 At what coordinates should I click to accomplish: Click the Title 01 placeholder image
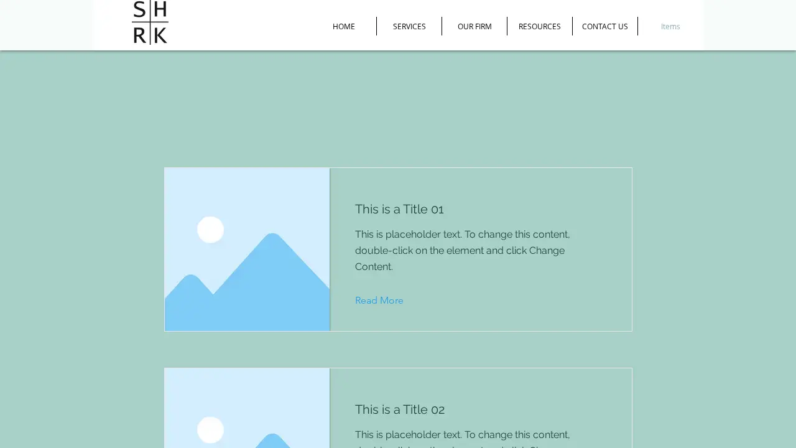point(247,250)
